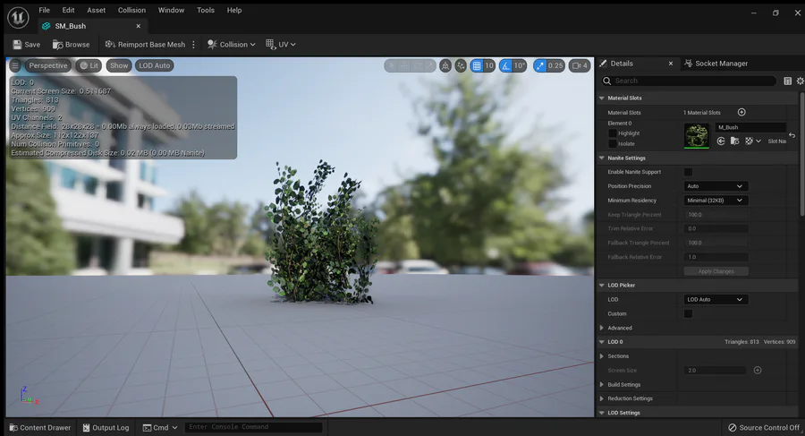Screen dimensions: 805x436
Task: Open grid snap value 10 dropdown
Action: (489, 66)
